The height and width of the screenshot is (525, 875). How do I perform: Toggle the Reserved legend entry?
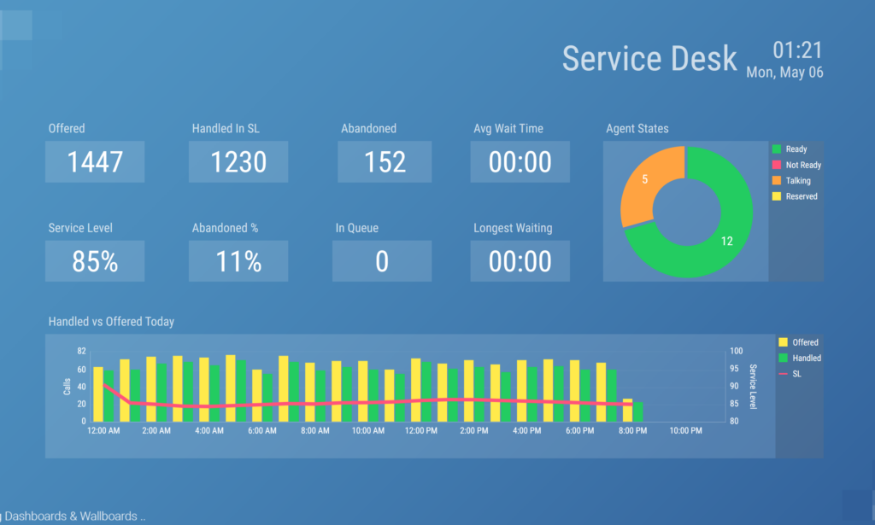801,196
